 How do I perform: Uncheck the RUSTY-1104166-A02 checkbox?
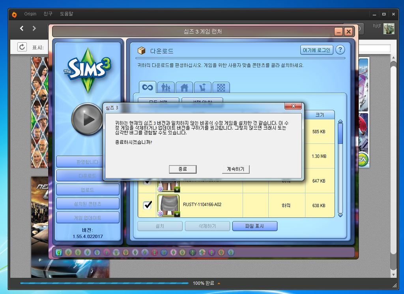pos(148,205)
